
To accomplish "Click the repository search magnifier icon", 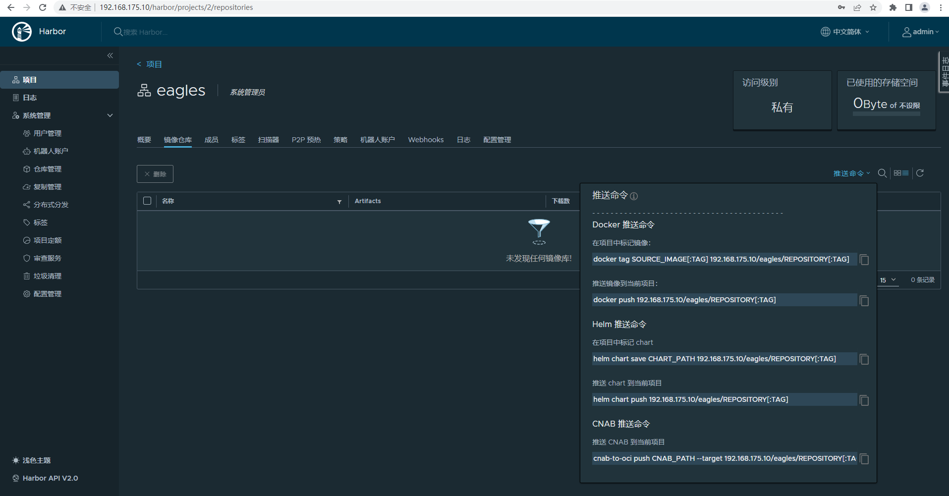I will point(882,173).
